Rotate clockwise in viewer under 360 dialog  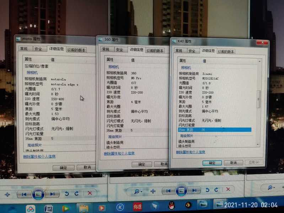216,190
